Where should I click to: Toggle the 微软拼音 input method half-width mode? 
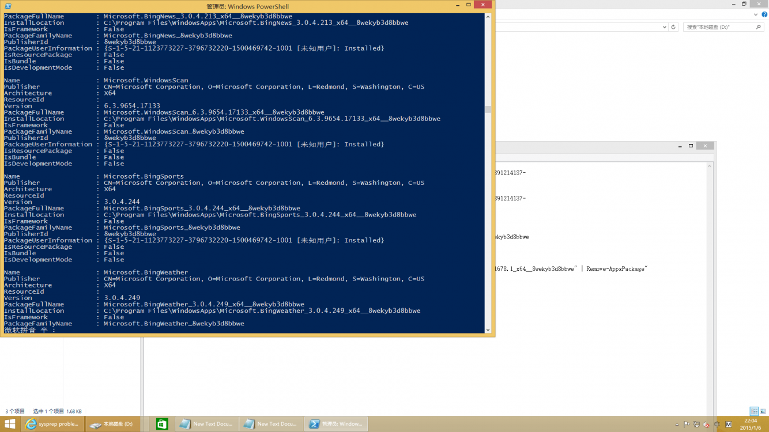(x=45, y=330)
